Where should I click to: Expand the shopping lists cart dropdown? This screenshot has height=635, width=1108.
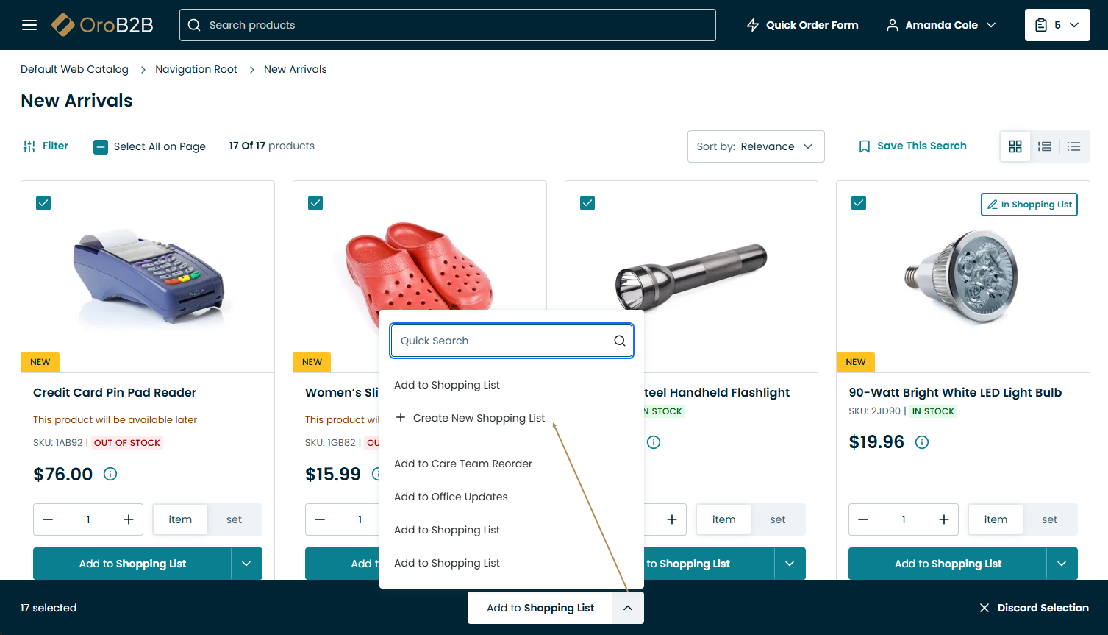(1057, 25)
